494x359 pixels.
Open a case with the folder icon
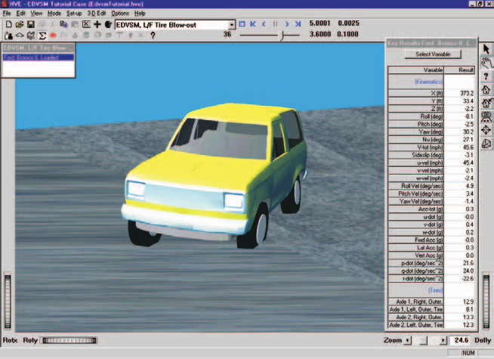(x=20, y=24)
